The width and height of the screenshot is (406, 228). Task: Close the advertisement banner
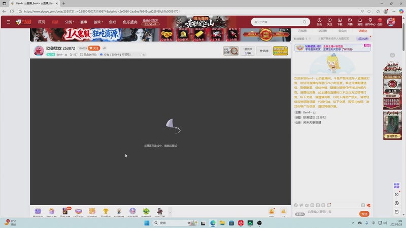point(287,30)
